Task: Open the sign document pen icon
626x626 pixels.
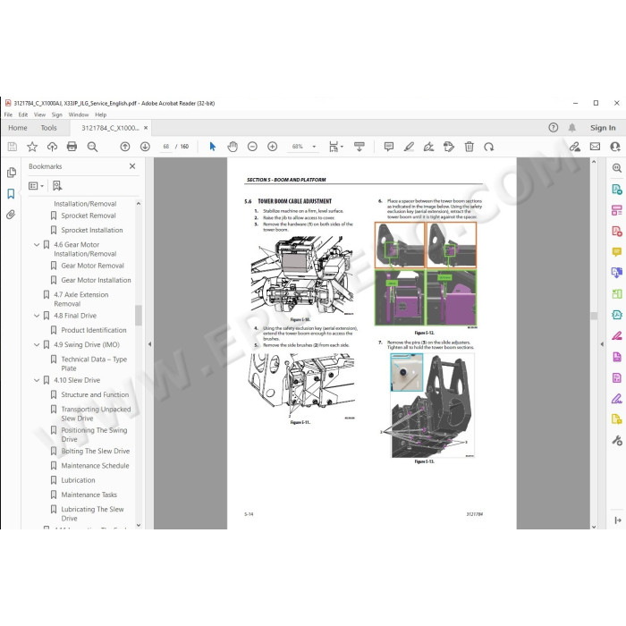Action: point(428,147)
